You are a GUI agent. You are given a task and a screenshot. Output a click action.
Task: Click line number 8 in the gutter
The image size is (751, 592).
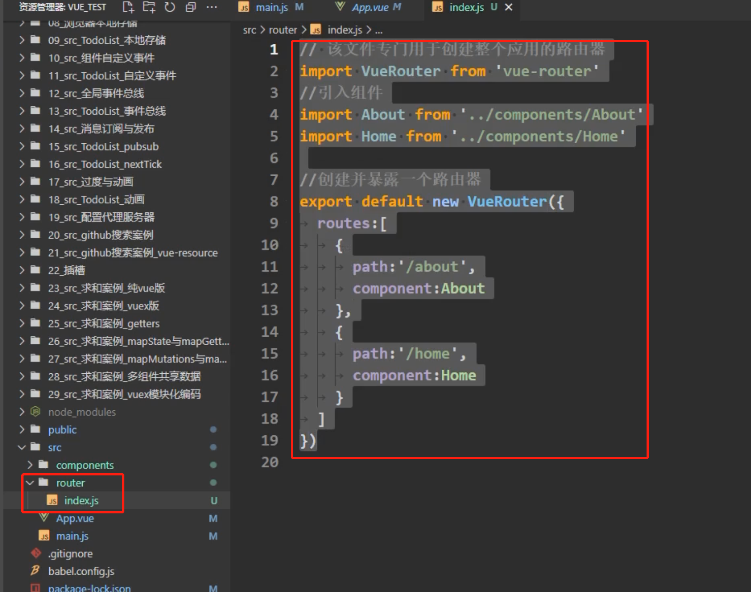274,201
